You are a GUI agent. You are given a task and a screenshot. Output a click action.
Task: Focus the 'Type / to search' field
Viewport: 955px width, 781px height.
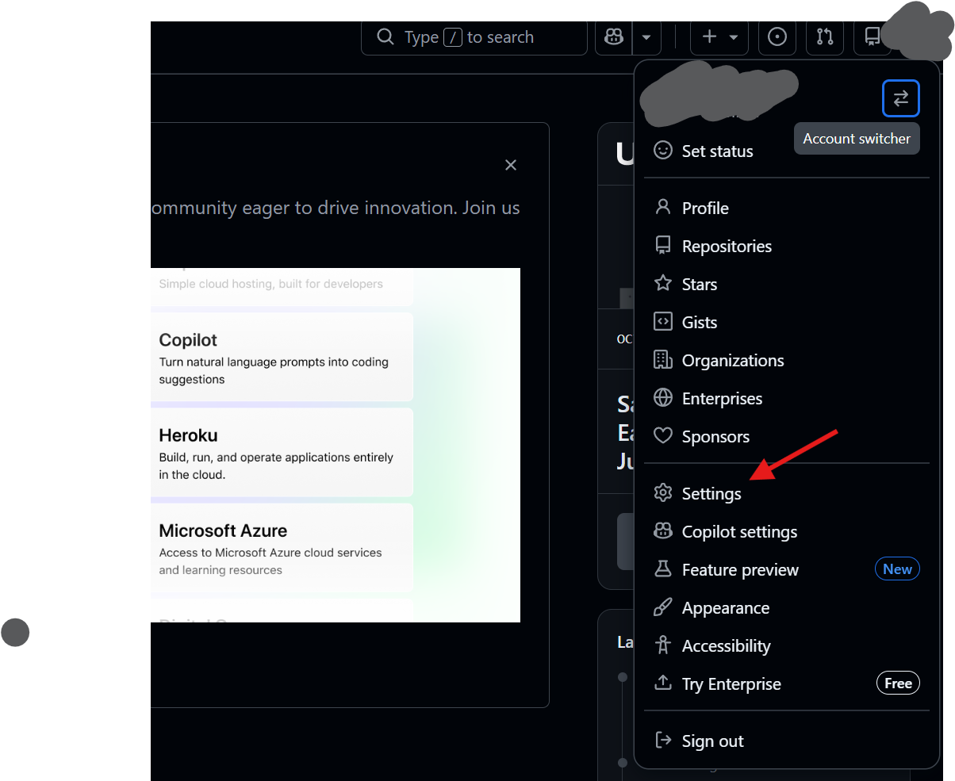click(474, 37)
